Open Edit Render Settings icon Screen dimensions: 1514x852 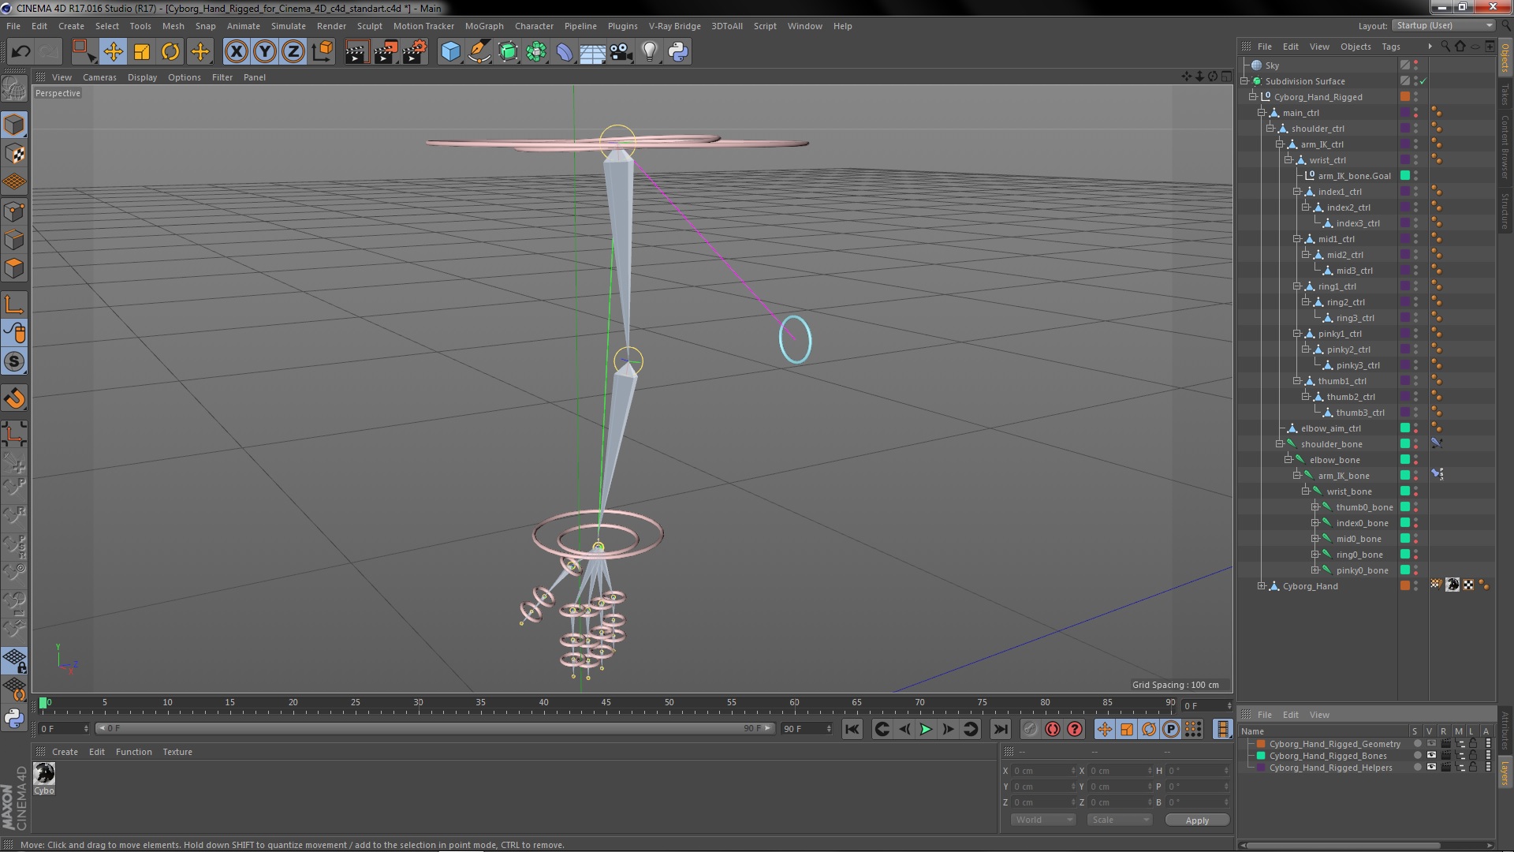coord(415,52)
